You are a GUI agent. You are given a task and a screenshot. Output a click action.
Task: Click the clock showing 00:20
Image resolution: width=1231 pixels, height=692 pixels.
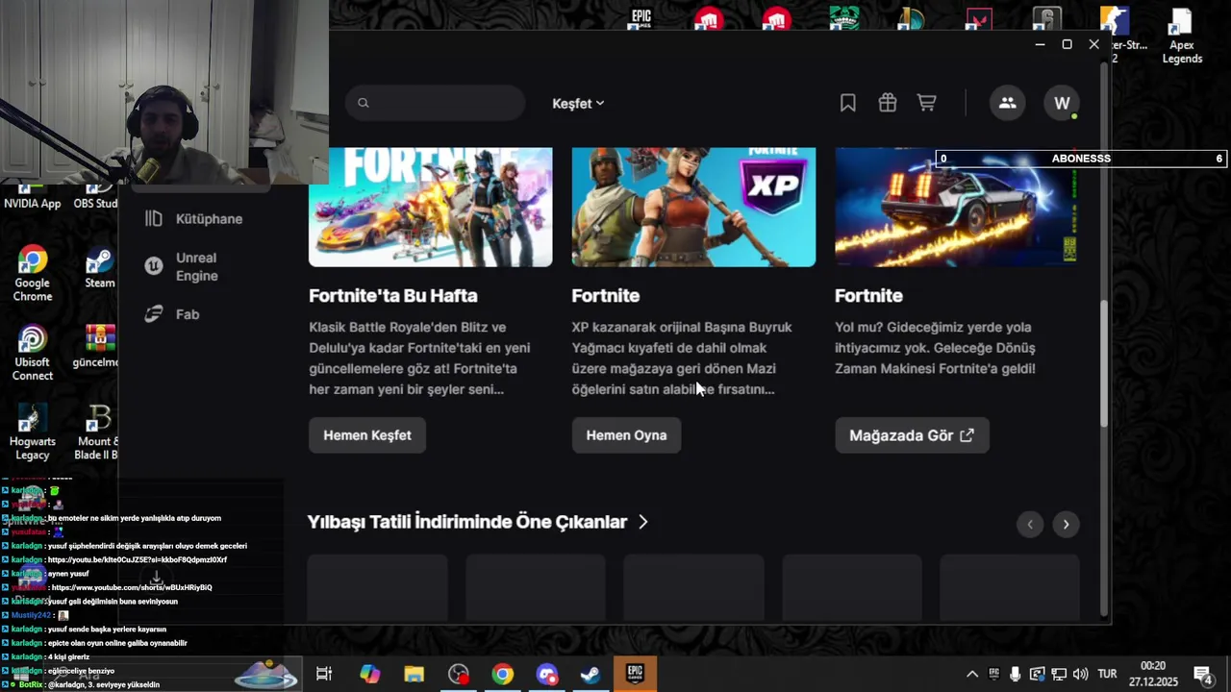coord(1153,666)
